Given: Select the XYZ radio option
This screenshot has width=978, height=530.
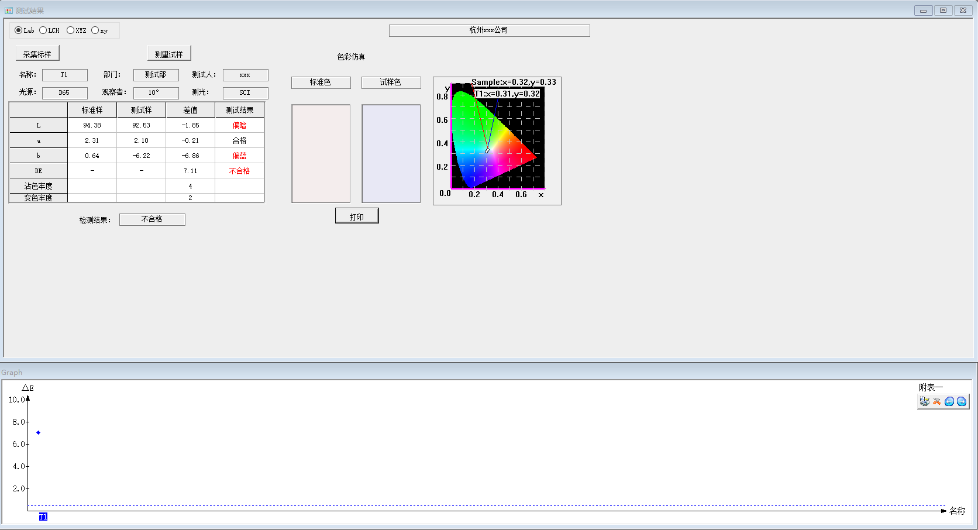Looking at the screenshot, I should pyautogui.click(x=71, y=30).
